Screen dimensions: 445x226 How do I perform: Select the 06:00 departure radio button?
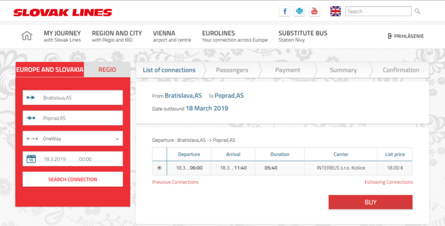click(x=159, y=168)
